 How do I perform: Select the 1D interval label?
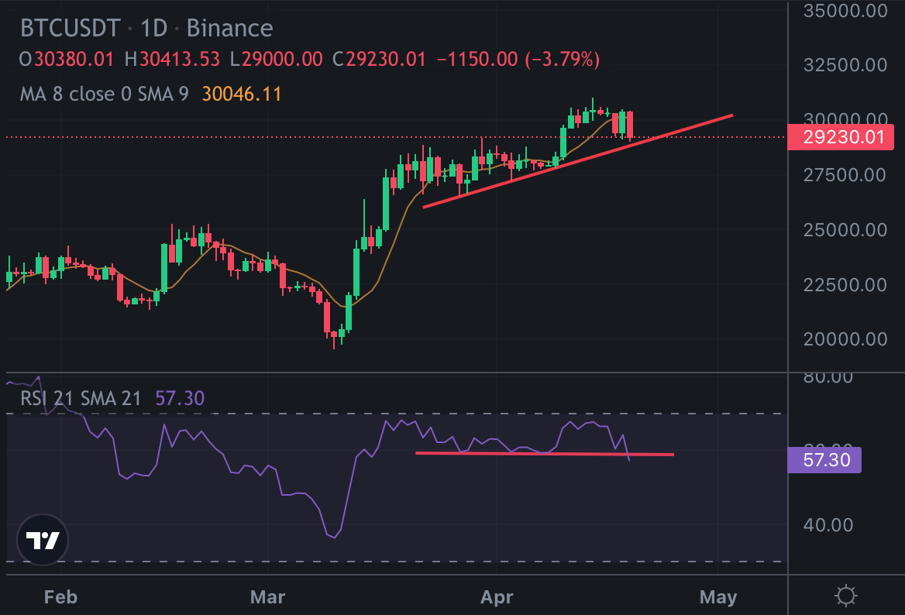pyautogui.click(x=154, y=28)
